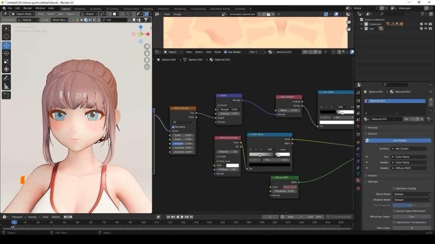Screen dimensions: 435x244
Task: Expand the Volume panel
Action: 372,175
